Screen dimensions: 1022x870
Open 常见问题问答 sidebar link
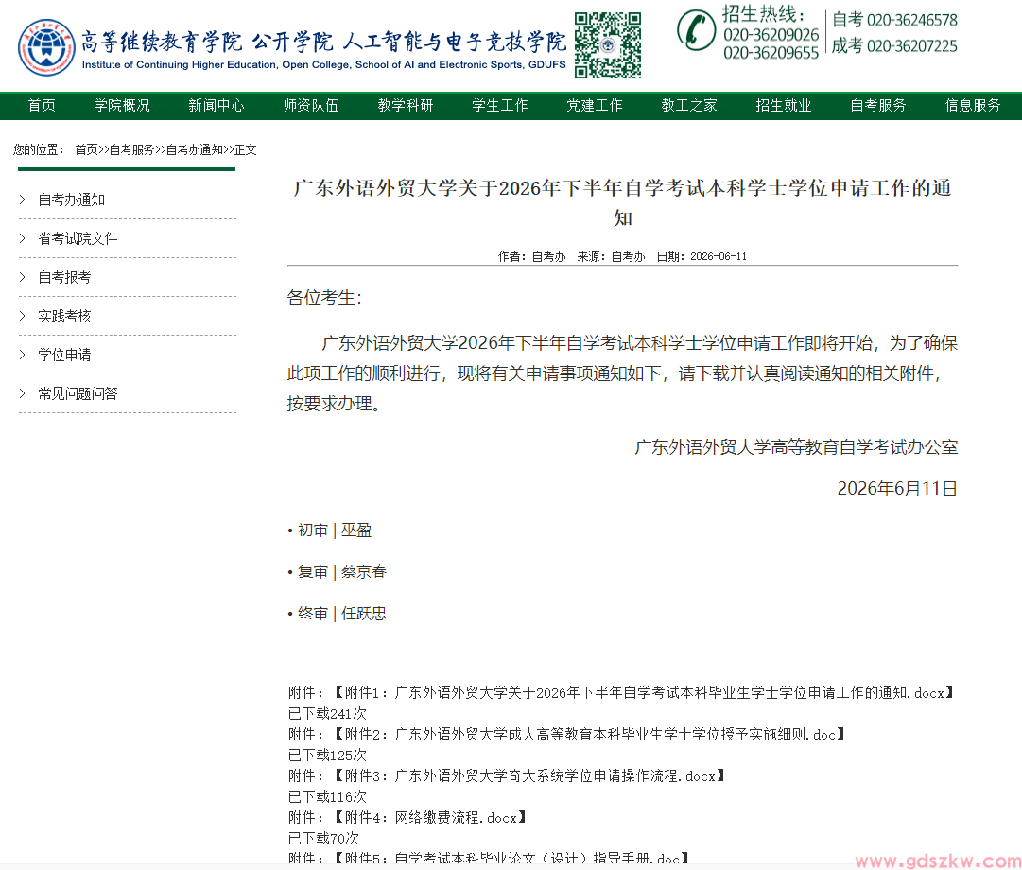pyautogui.click(x=78, y=394)
